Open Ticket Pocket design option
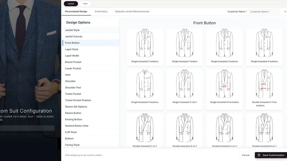 click(x=91, y=94)
